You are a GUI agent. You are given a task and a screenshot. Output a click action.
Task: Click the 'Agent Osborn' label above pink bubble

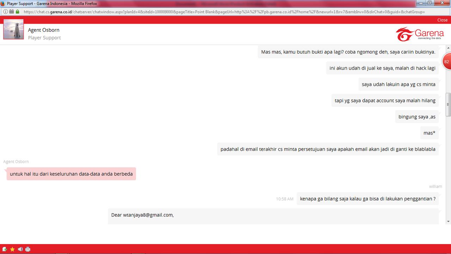tap(16, 162)
